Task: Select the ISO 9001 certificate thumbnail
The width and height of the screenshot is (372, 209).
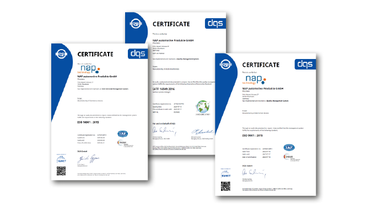Action: coord(266,125)
